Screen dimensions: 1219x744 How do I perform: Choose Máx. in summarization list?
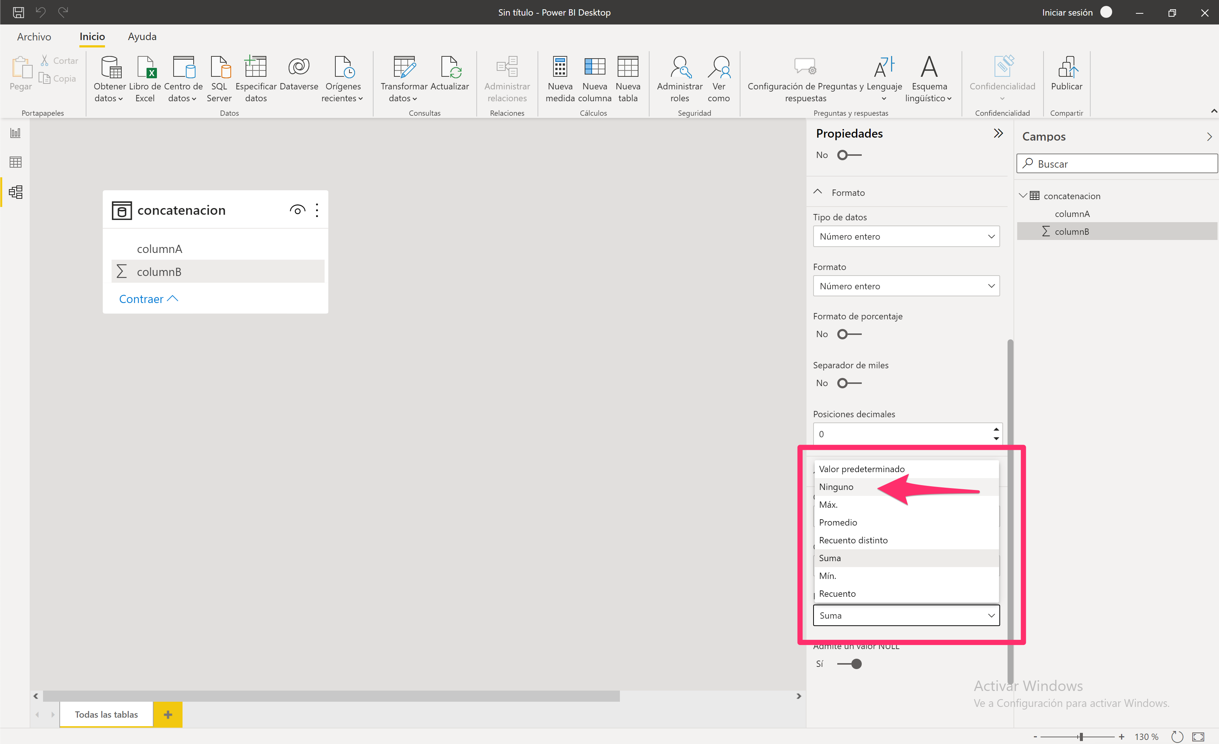tap(906, 504)
